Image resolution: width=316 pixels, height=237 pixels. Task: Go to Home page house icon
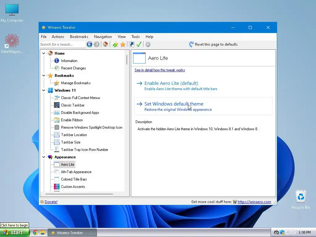click(x=106, y=44)
